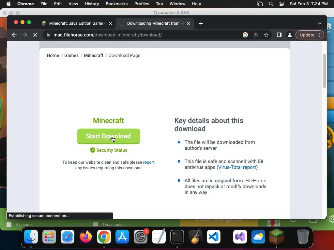
Task: Open the View menu
Action: [x=73, y=4]
